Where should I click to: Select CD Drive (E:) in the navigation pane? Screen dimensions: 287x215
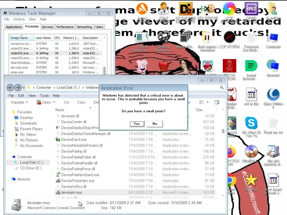[x=31, y=168]
